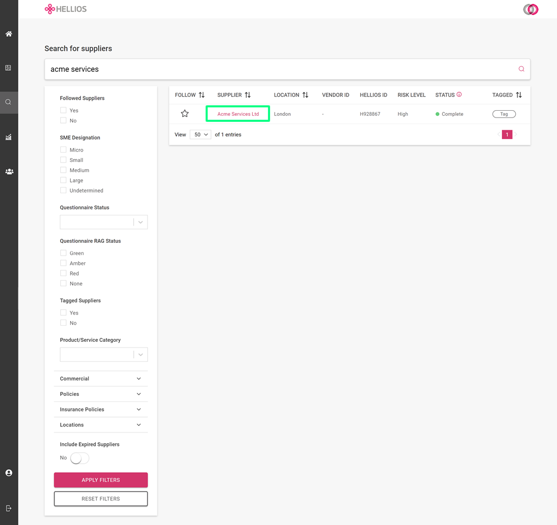
Task: Open the Acme Services Ltd supplier link
Action: [x=237, y=114]
